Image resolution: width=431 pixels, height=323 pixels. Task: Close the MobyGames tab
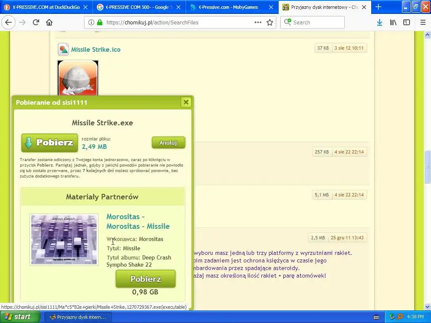[x=271, y=7]
